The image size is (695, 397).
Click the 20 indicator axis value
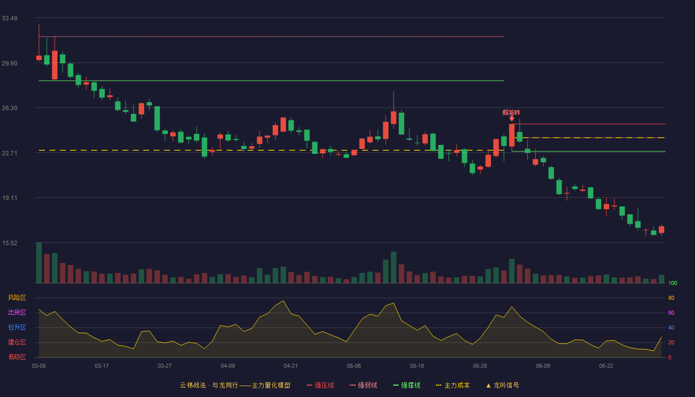(671, 342)
